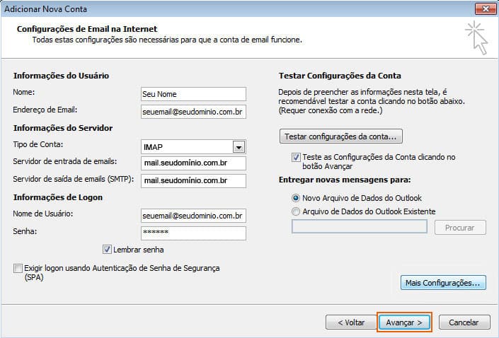Enable Exigir logon usando SPA checkbox
This screenshot has width=499, height=338.
point(17,269)
